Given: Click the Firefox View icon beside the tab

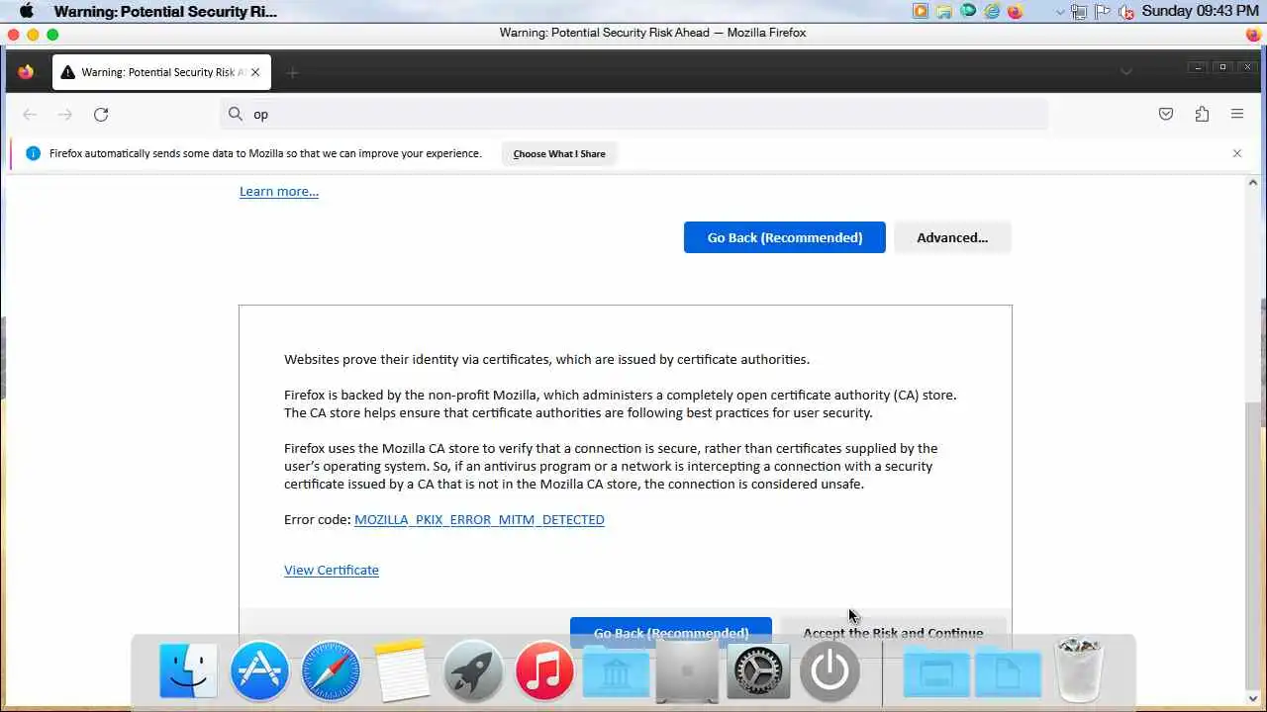Looking at the screenshot, I should [26, 72].
